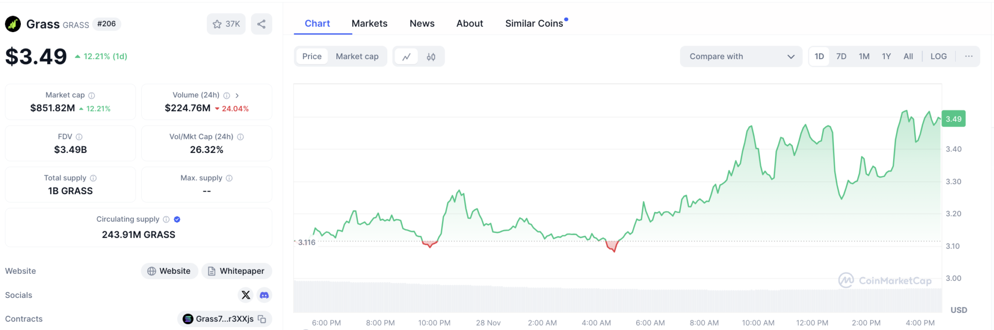Switch to the Markets tab
Screen dimensions: 994x330
coord(369,23)
